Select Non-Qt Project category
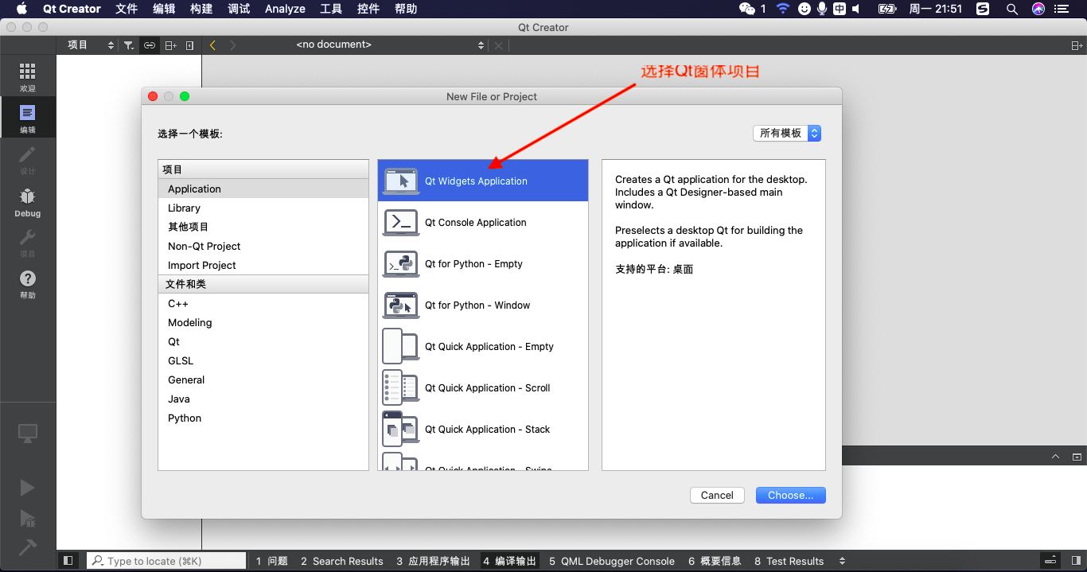Viewport: 1087px width, 572px height. point(263,246)
